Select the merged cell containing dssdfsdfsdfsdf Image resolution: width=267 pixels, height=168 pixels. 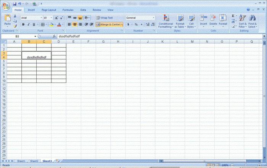click(37, 55)
